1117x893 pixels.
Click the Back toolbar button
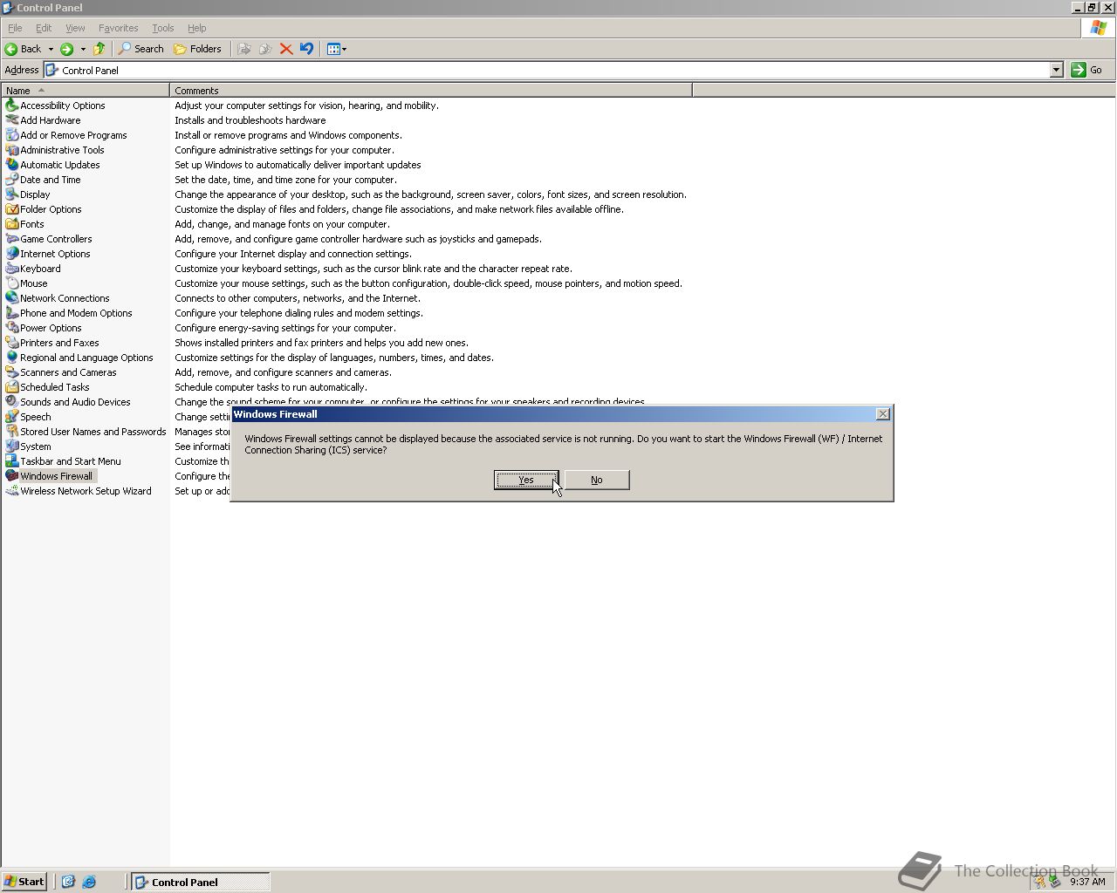click(24, 49)
